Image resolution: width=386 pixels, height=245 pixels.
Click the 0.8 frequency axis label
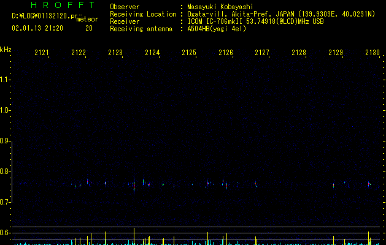pyautogui.click(x=5, y=171)
